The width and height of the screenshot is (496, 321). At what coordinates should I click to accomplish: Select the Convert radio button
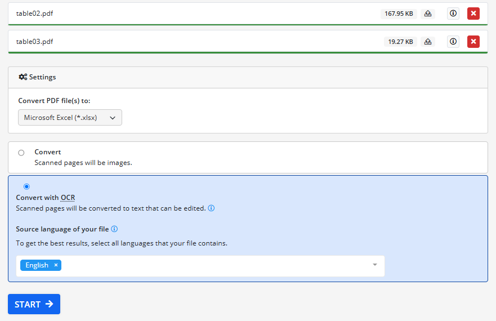coord(21,153)
